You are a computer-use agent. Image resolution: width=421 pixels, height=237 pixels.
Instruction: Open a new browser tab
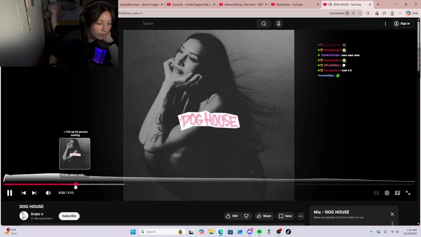378,5
